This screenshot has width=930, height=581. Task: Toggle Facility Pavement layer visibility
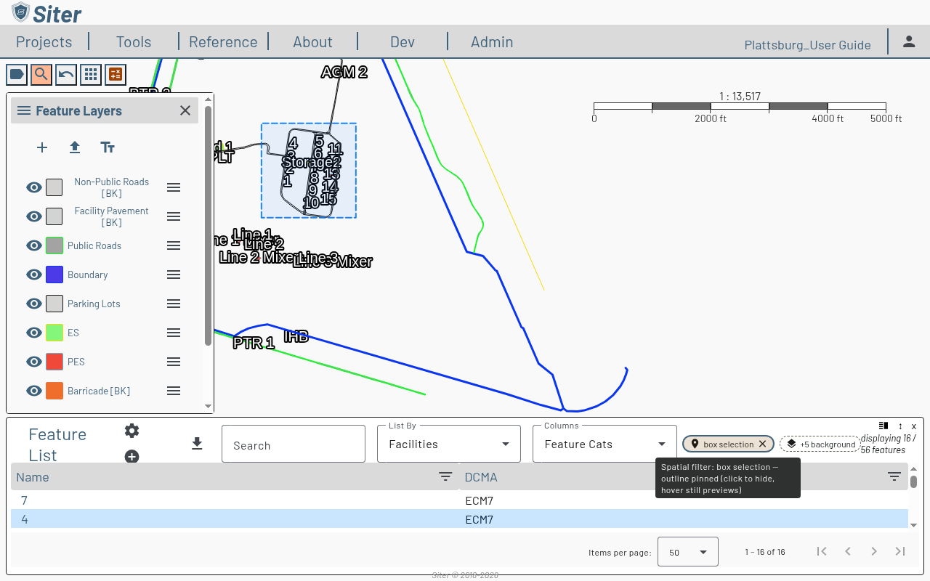[x=34, y=216]
